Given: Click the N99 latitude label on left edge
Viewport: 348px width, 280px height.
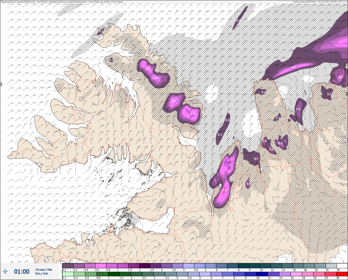Looking at the screenshot, I should click(1, 85).
